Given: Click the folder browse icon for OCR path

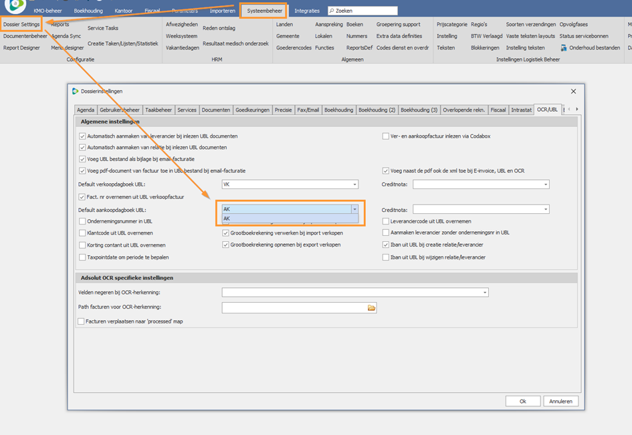Looking at the screenshot, I should [372, 307].
